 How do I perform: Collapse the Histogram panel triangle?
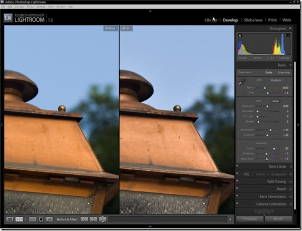point(290,28)
